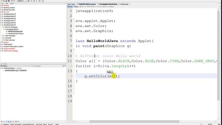Click the Shift Line Right icon in editor toolbar
This screenshot has width=222, height=125.
pos(105,7)
